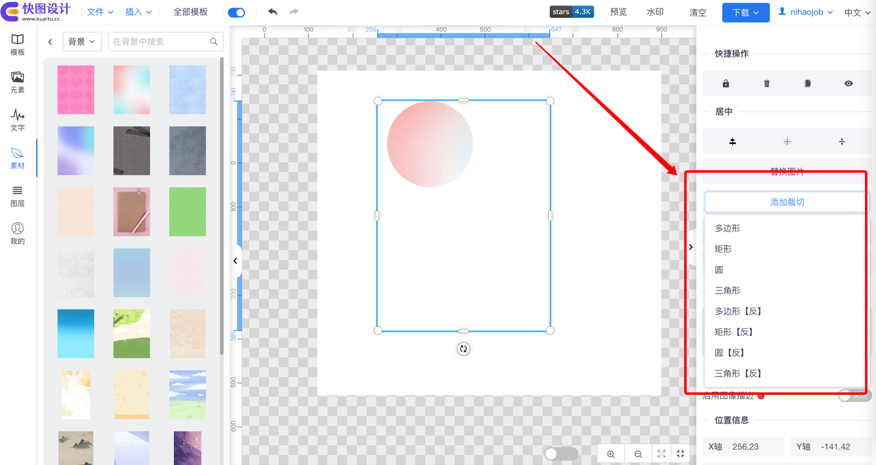Click the X轴 256.23 position field
The height and width of the screenshot is (465, 876).
coord(743,447)
